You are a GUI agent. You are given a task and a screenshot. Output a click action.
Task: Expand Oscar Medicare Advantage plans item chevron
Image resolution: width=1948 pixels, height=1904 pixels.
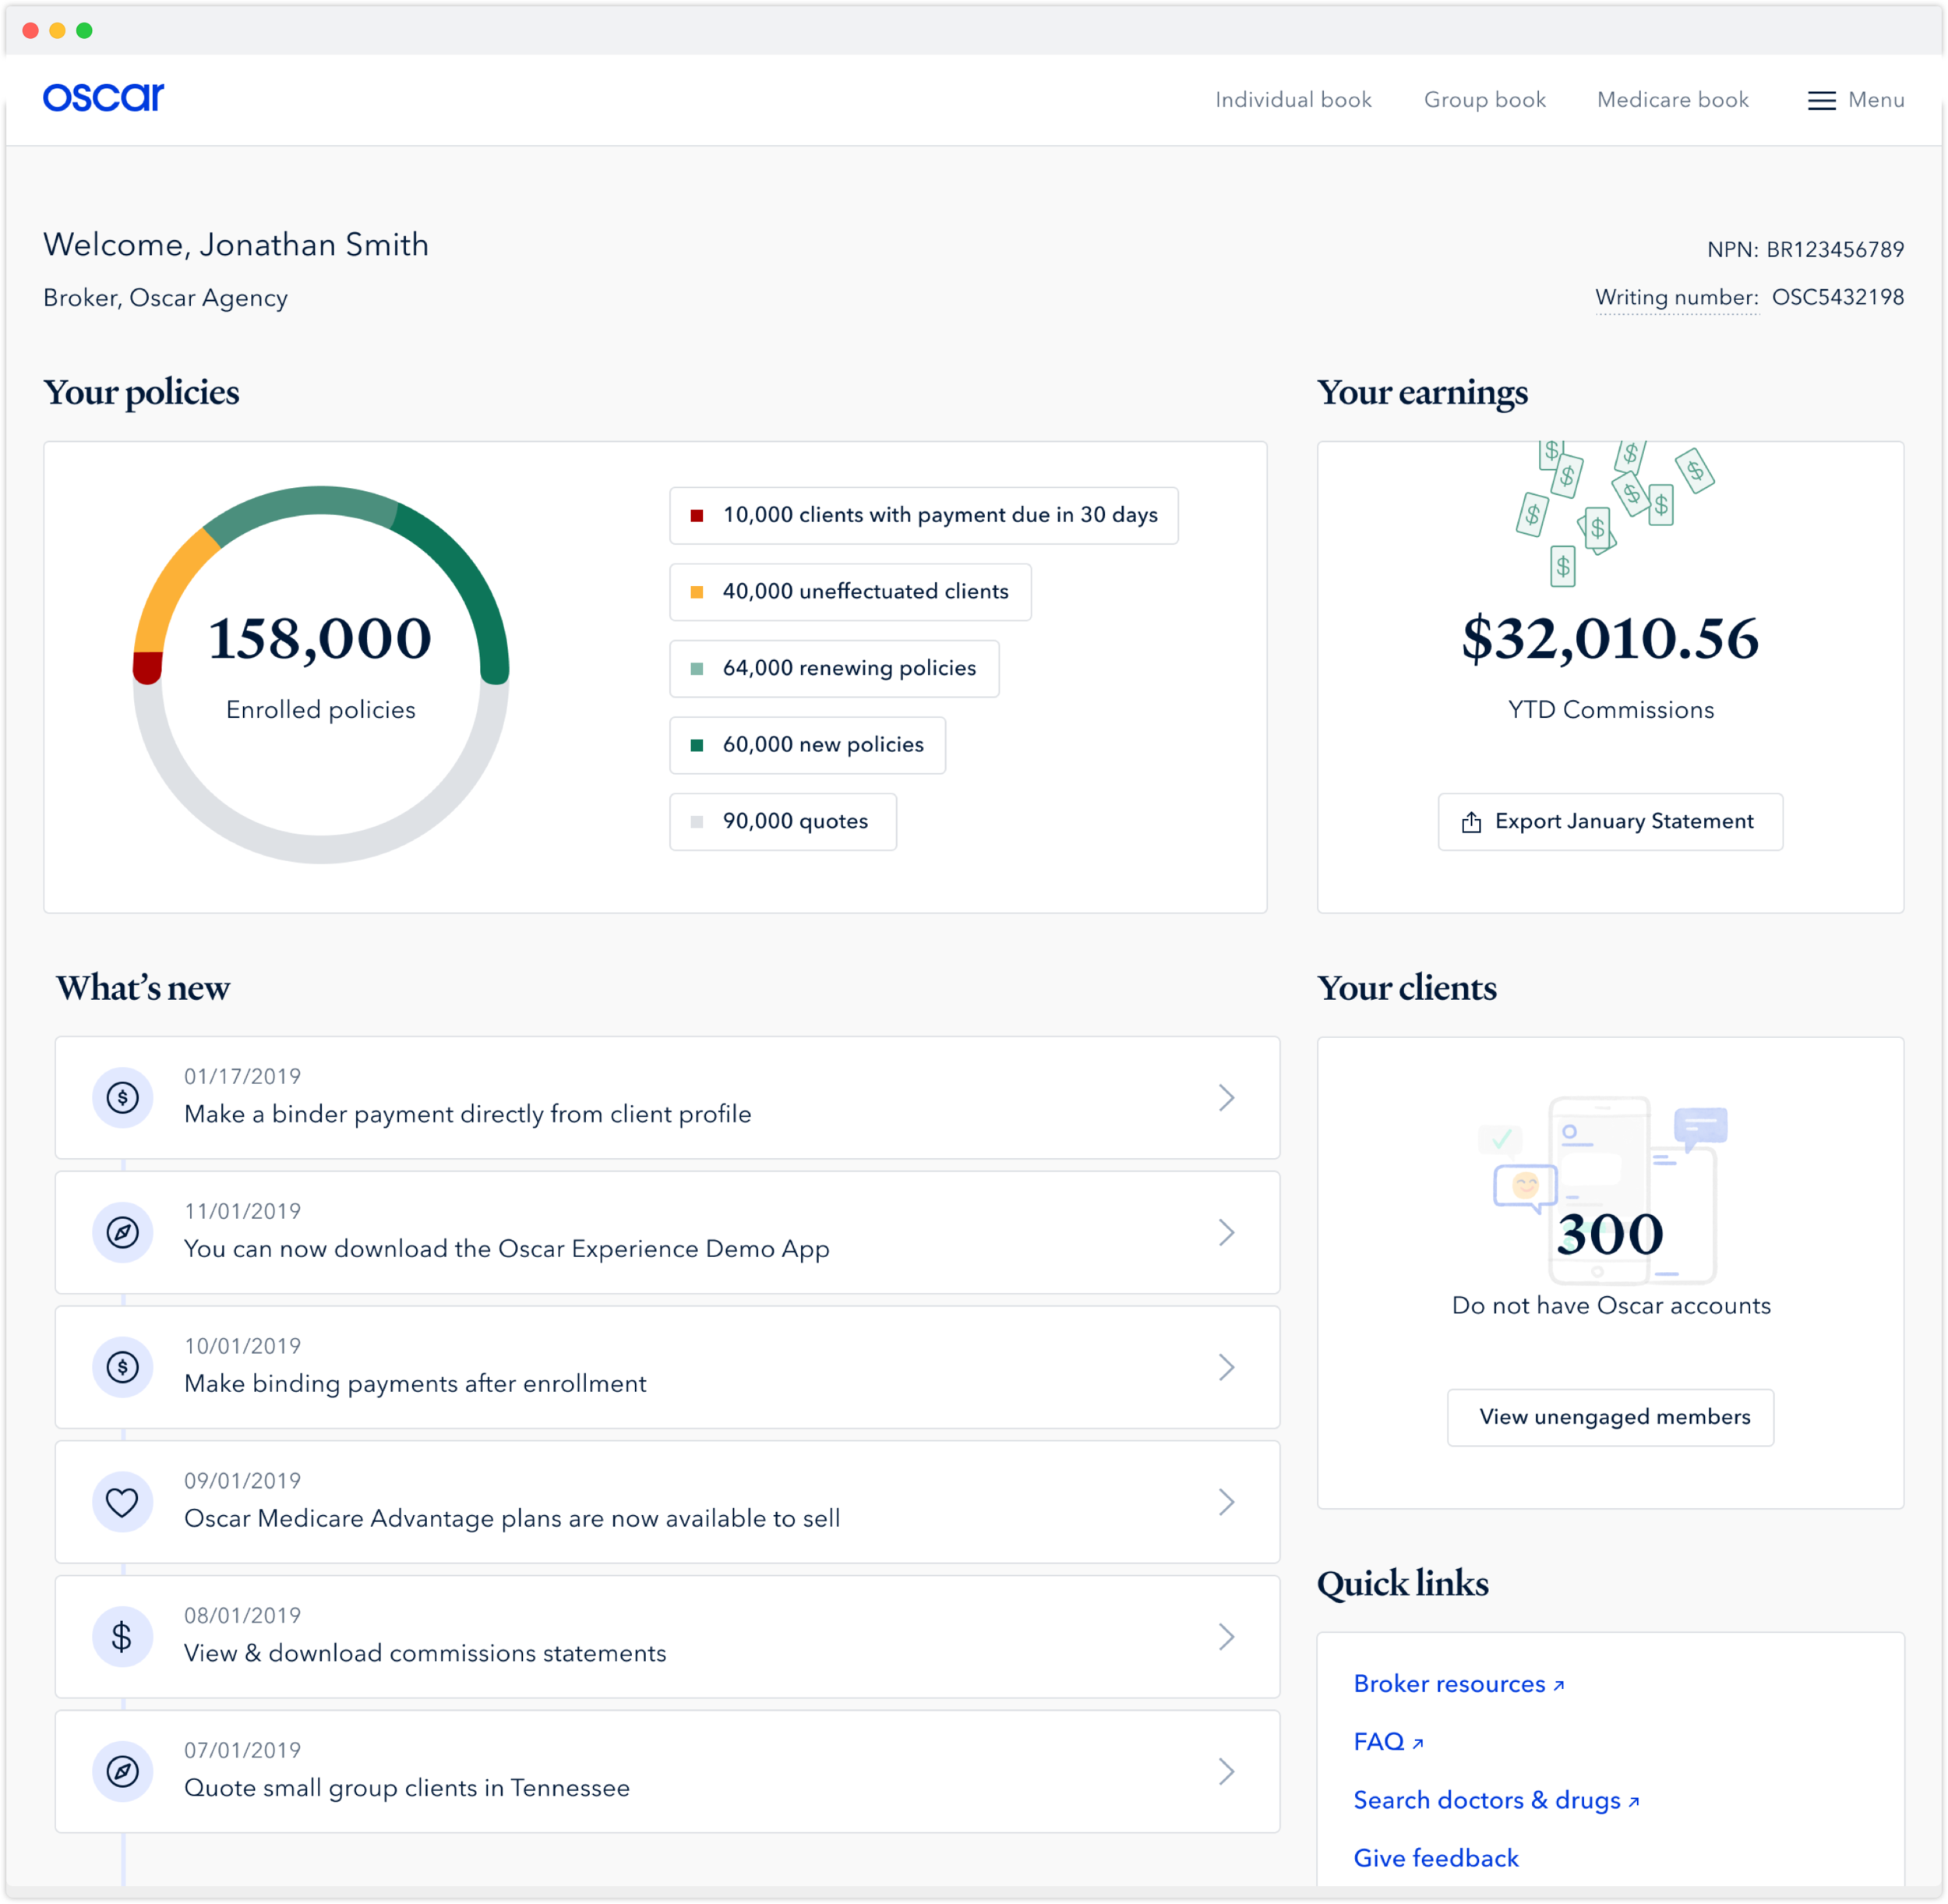(x=1226, y=1501)
